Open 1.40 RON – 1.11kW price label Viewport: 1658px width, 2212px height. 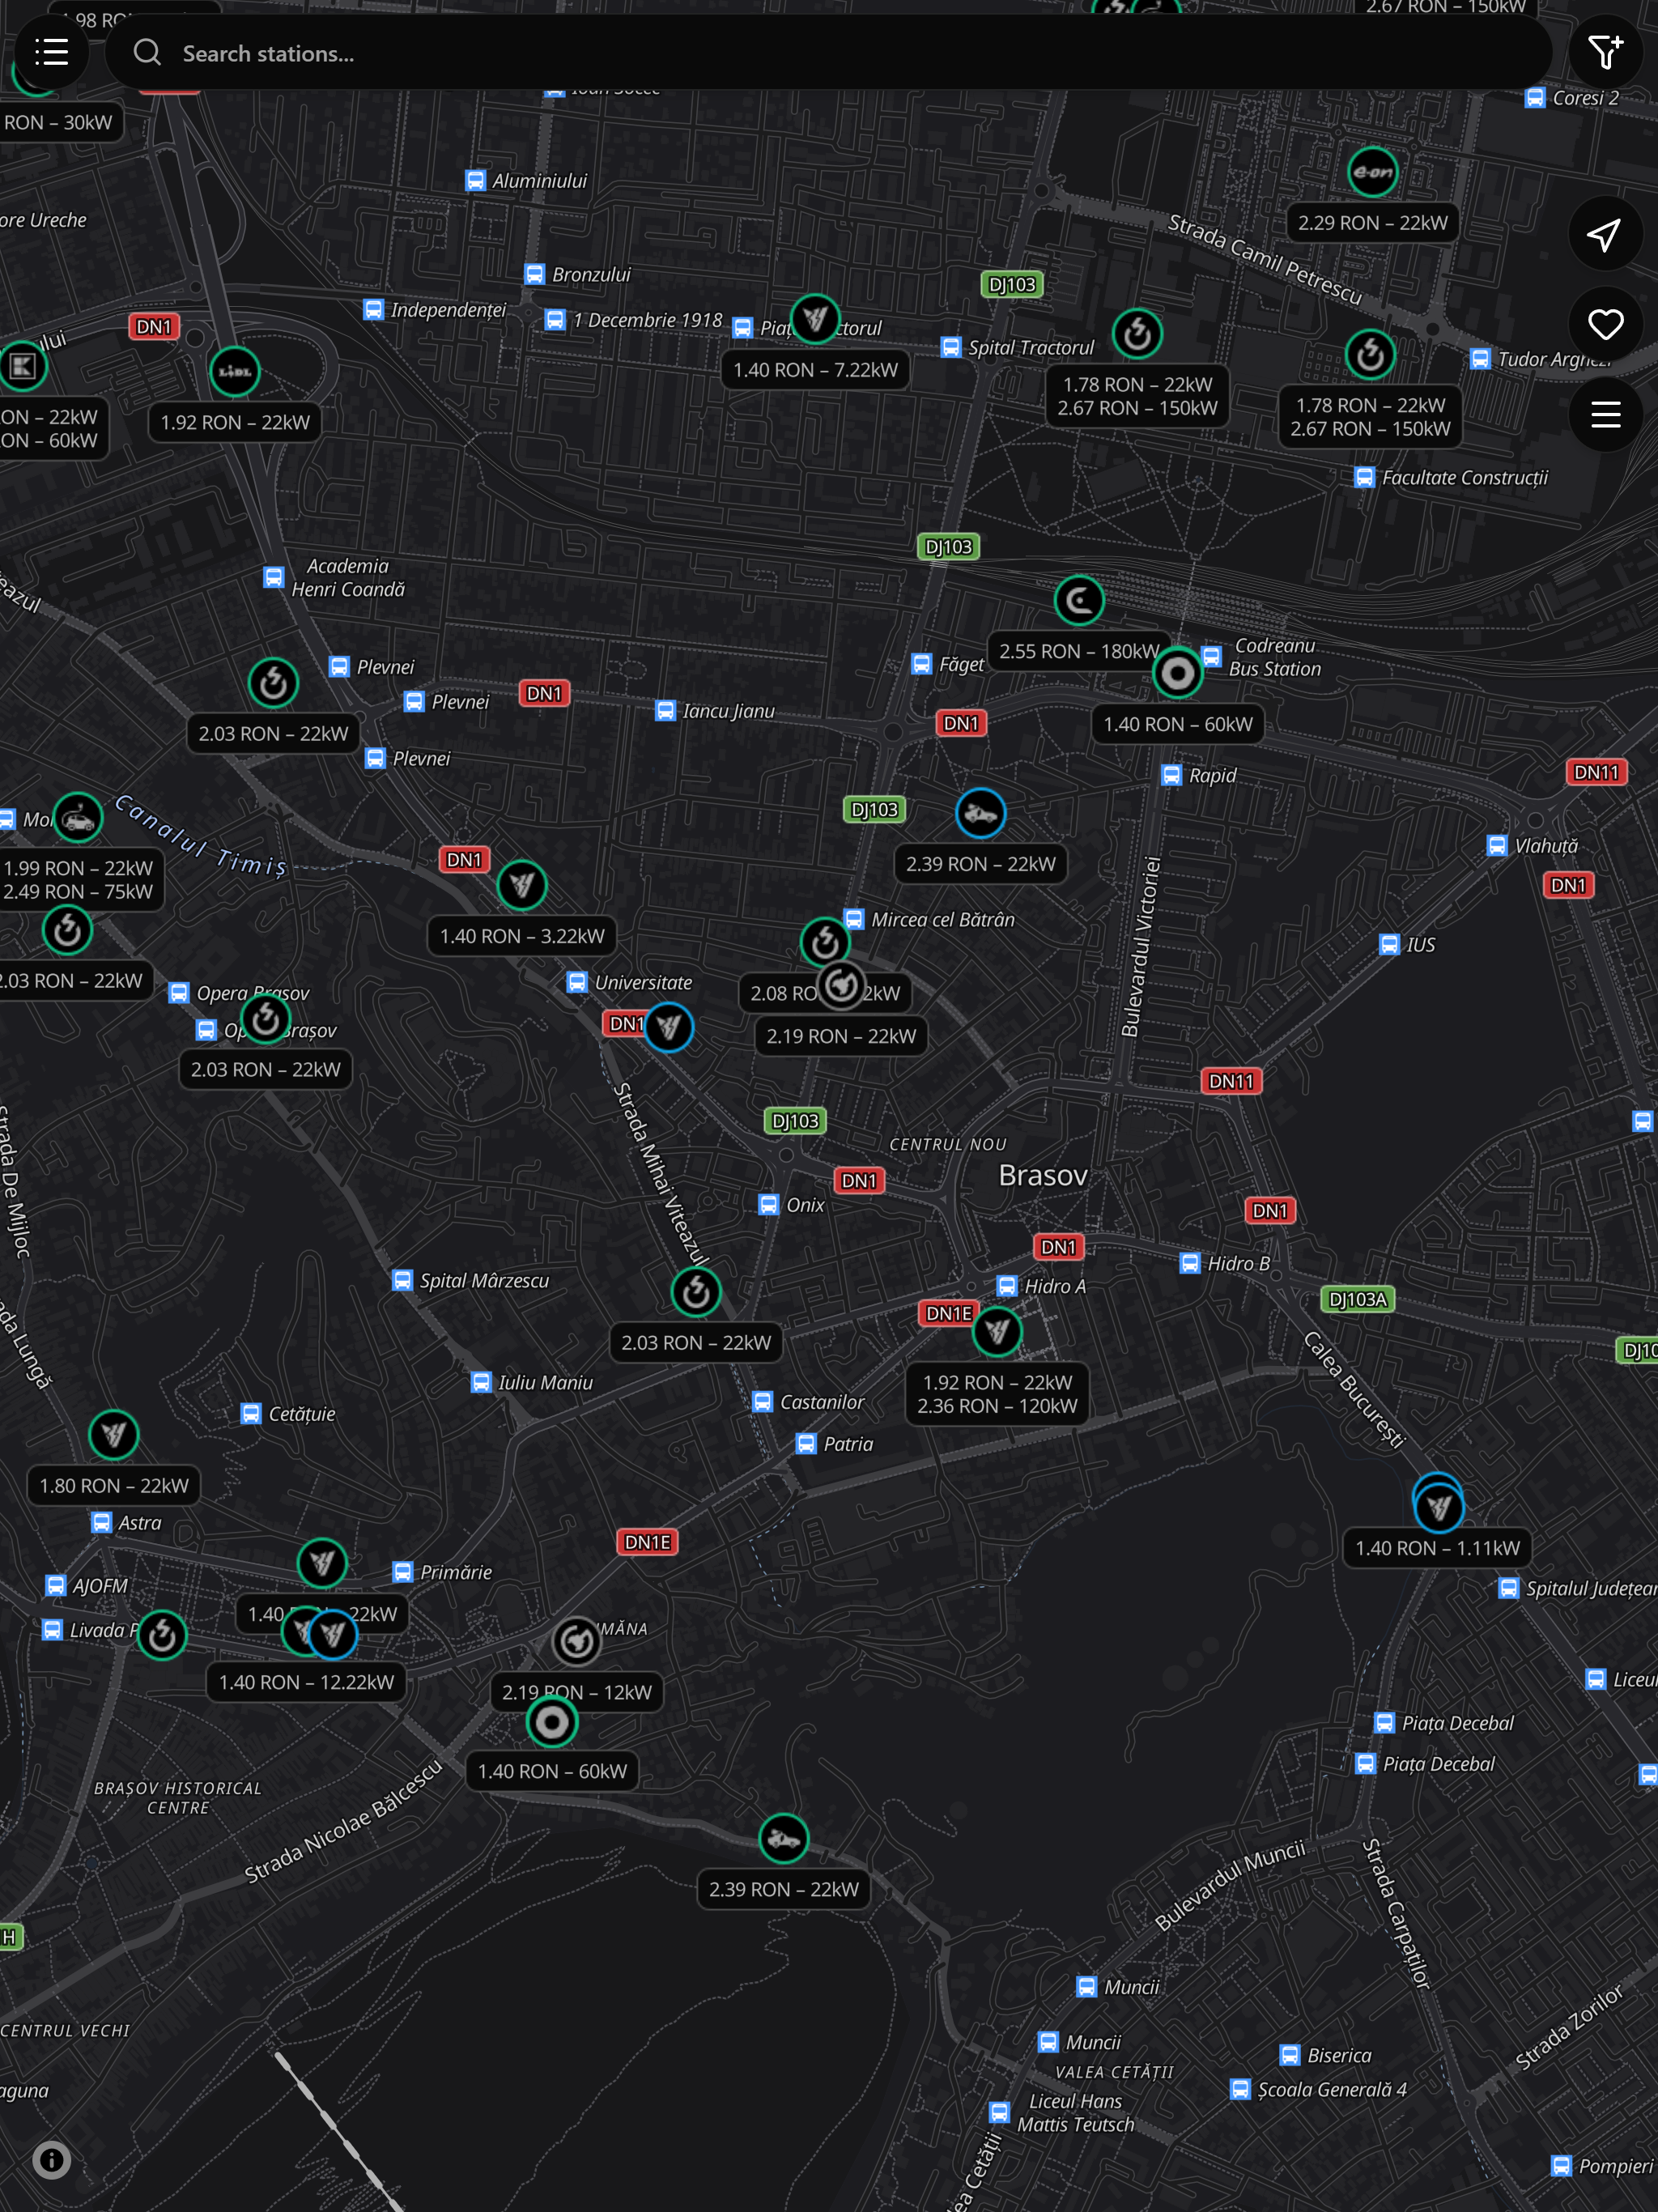pyautogui.click(x=1438, y=1548)
